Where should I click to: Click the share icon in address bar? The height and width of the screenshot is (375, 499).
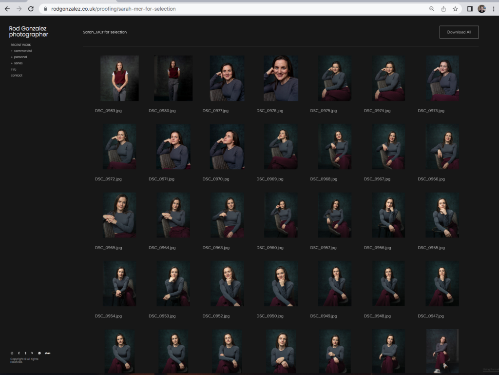coord(443,9)
